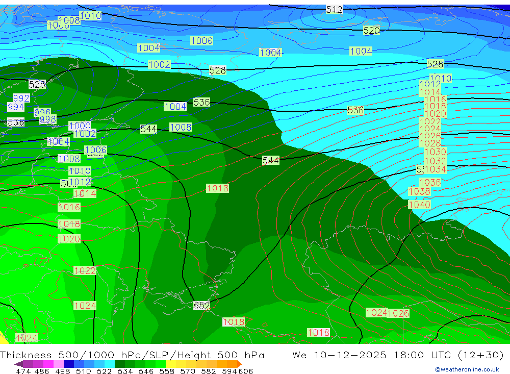Click the legend value 546
510x374 pixels.
146,371
